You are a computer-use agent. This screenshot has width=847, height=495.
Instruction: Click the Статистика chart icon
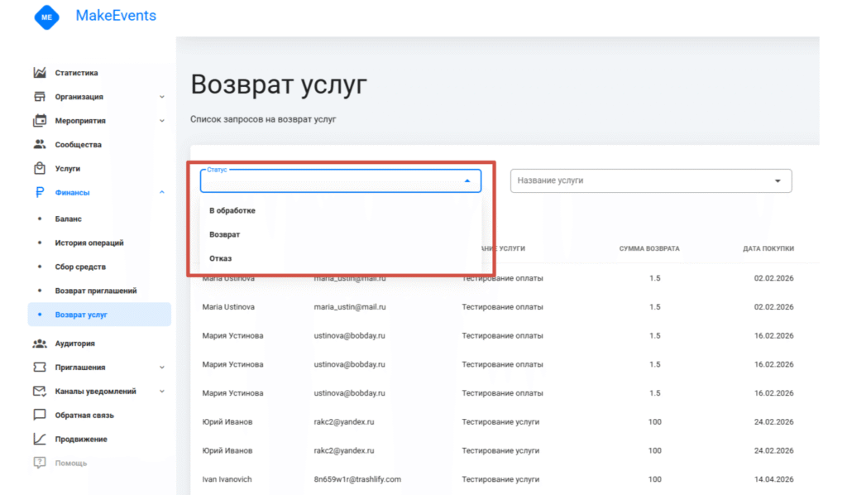click(40, 72)
